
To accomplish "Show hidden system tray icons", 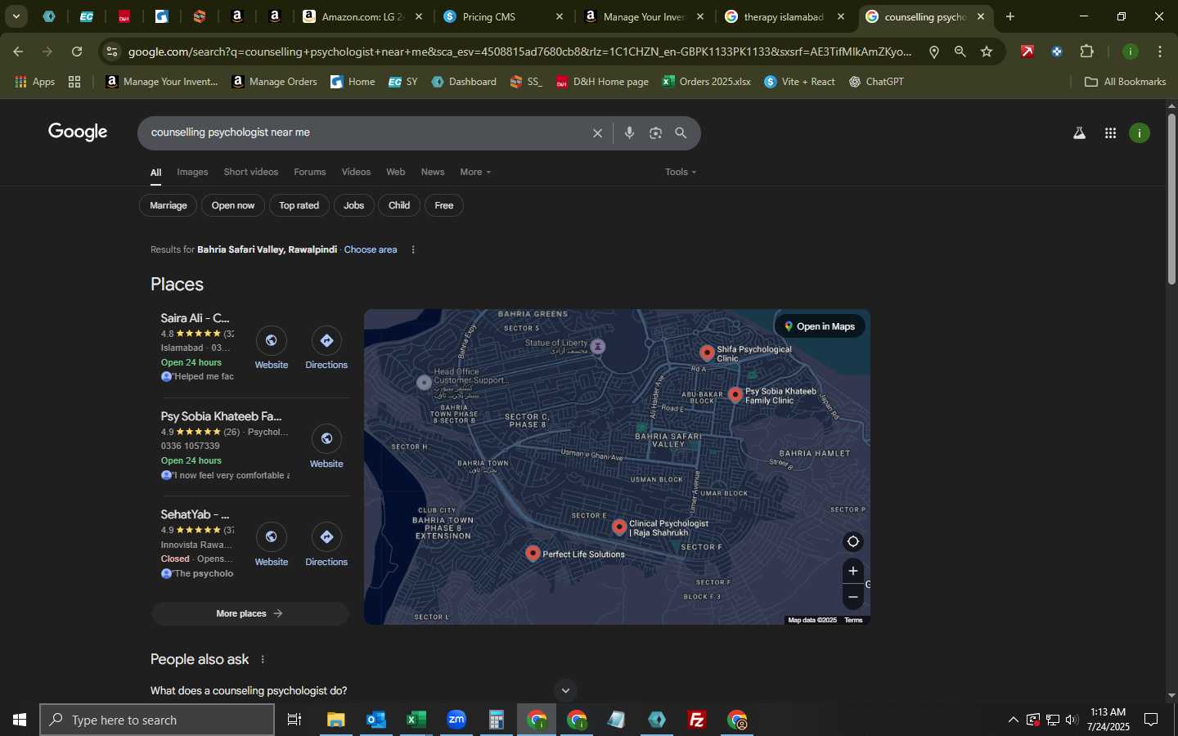I will click(1013, 720).
